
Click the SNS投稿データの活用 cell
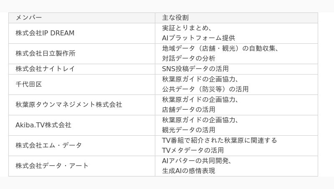(x=195, y=69)
